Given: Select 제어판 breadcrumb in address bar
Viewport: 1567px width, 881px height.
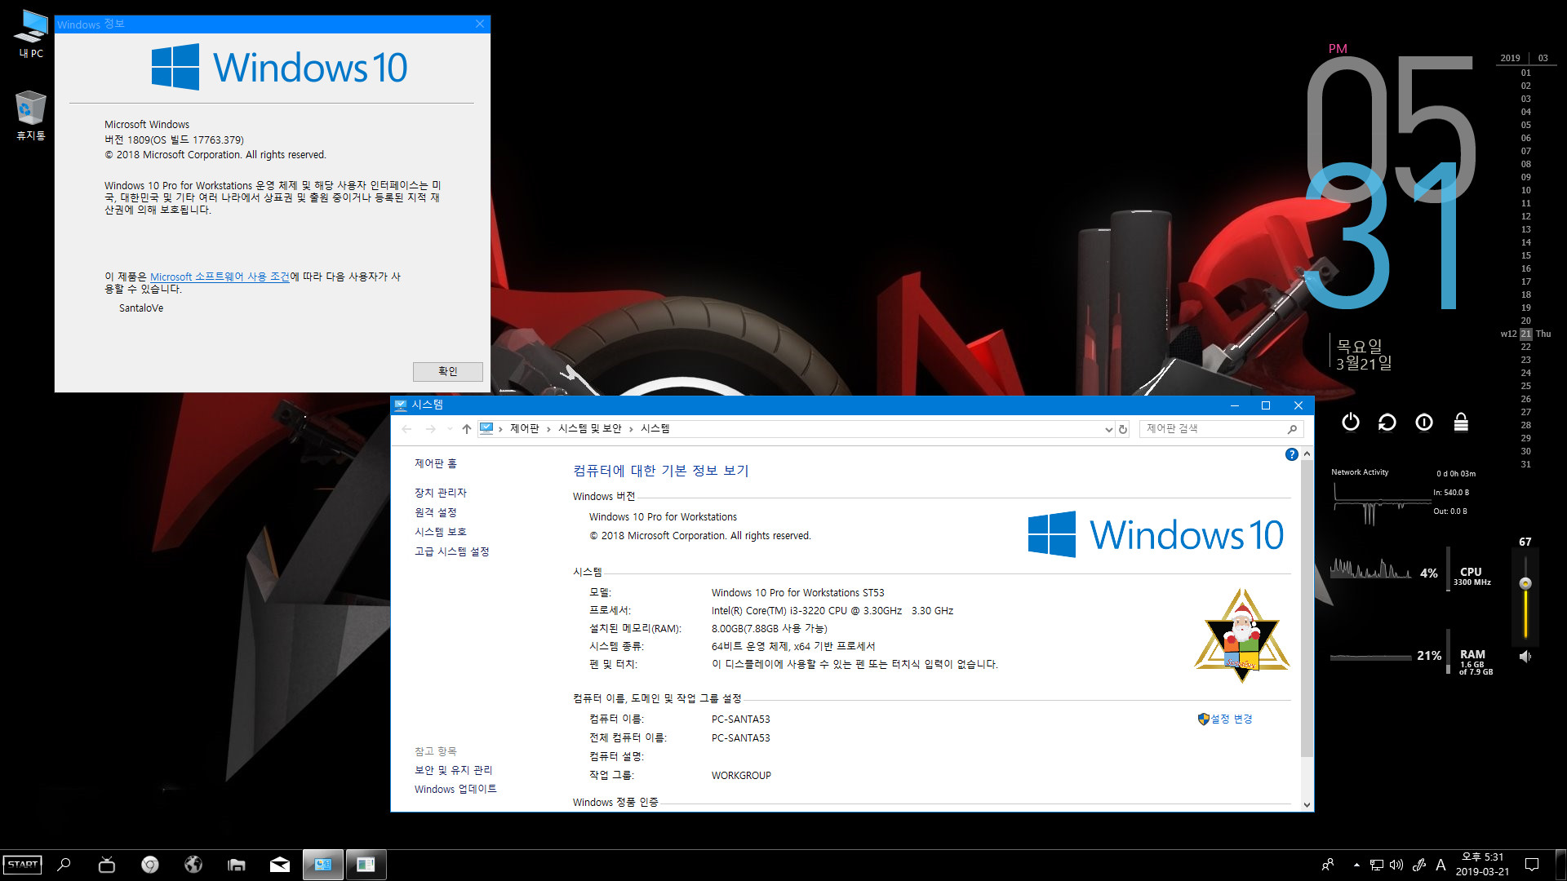Looking at the screenshot, I should pyautogui.click(x=524, y=429).
